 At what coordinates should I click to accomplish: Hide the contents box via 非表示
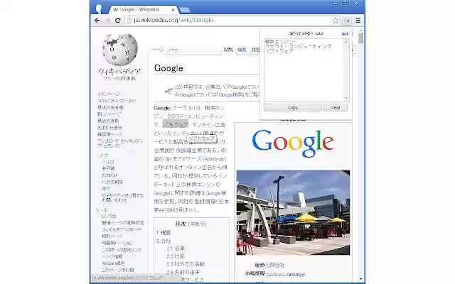(198, 224)
